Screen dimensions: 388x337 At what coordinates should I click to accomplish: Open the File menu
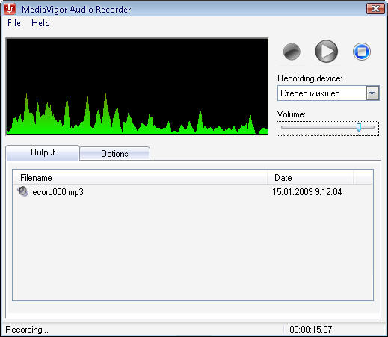14,23
